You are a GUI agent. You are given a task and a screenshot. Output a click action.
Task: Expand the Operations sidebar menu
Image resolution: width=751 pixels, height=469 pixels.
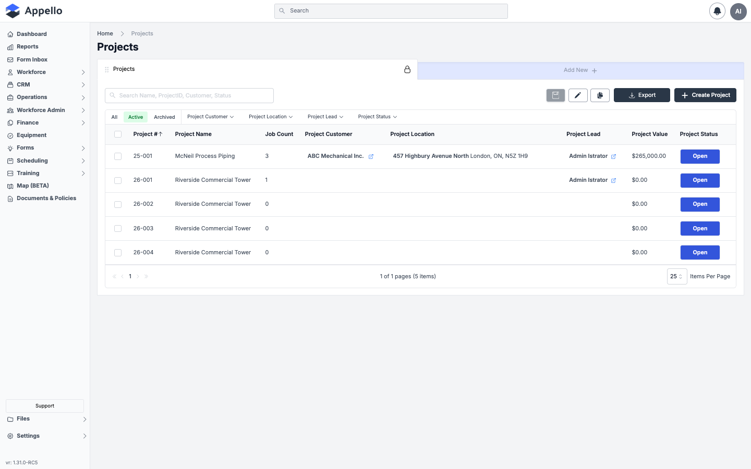(83, 97)
